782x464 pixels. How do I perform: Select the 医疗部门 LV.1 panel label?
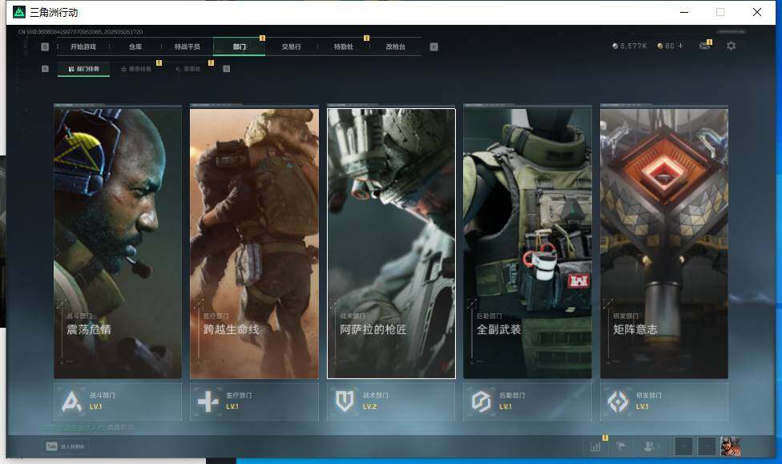[x=239, y=401]
